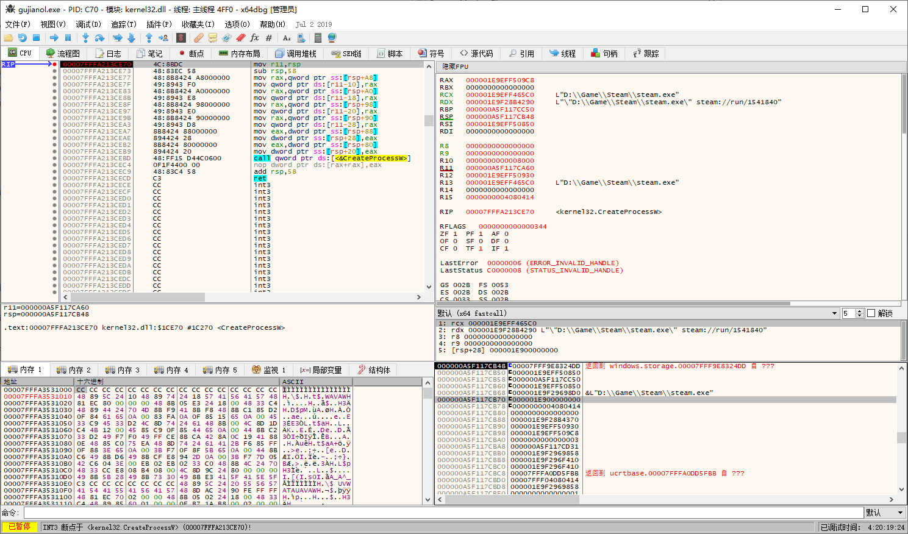This screenshot has width=908, height=534.
Task: Click the globe icon in toolbar
Action: [332, 38]
